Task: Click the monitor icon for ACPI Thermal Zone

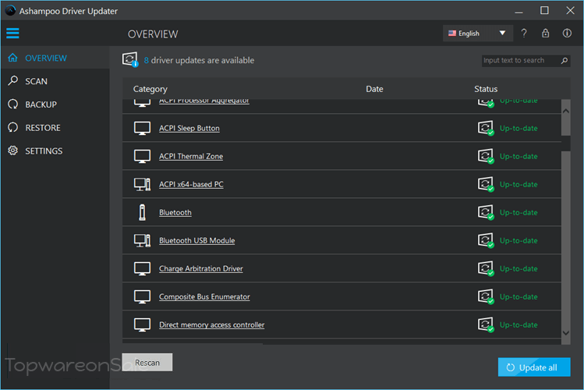Action: point(142,157)
